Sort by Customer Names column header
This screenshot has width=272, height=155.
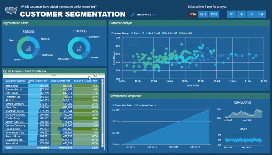tap(15, 81)
